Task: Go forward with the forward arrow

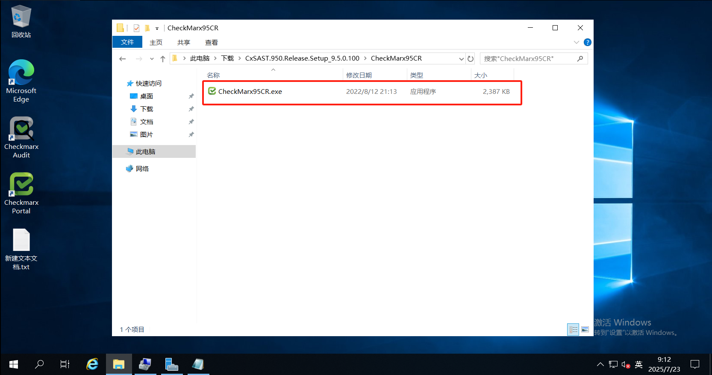Action: [138, 58]
